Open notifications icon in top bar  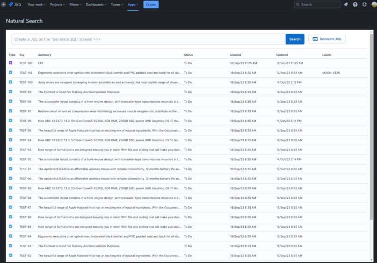346,4
